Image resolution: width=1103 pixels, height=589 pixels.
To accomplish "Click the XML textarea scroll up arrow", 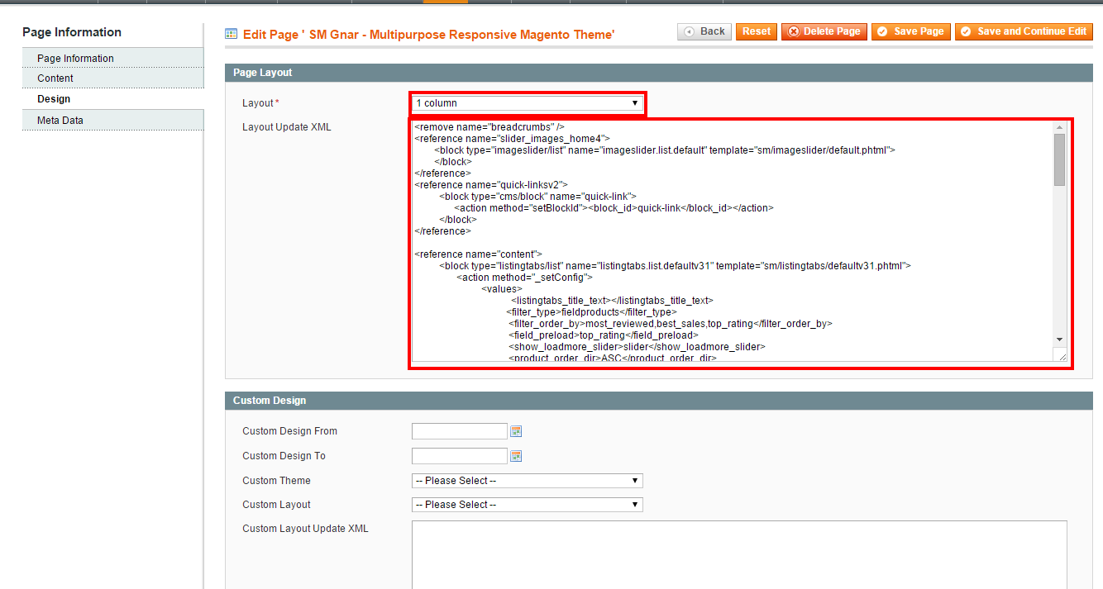I will (1060, 127).
